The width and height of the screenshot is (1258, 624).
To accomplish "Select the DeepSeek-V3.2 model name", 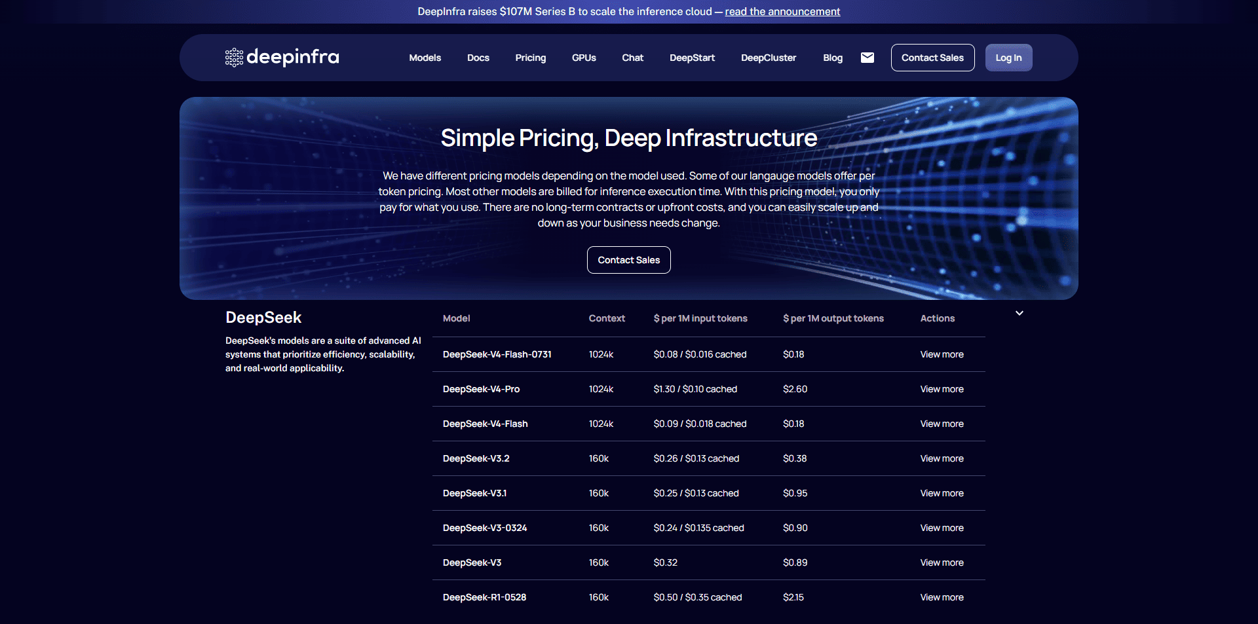I will 476,458.
